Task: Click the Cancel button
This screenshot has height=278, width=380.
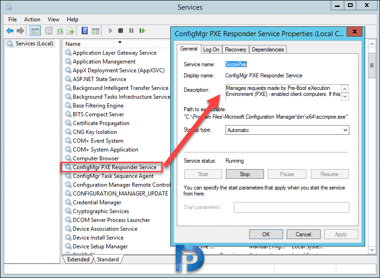Action: pos(303,234)
